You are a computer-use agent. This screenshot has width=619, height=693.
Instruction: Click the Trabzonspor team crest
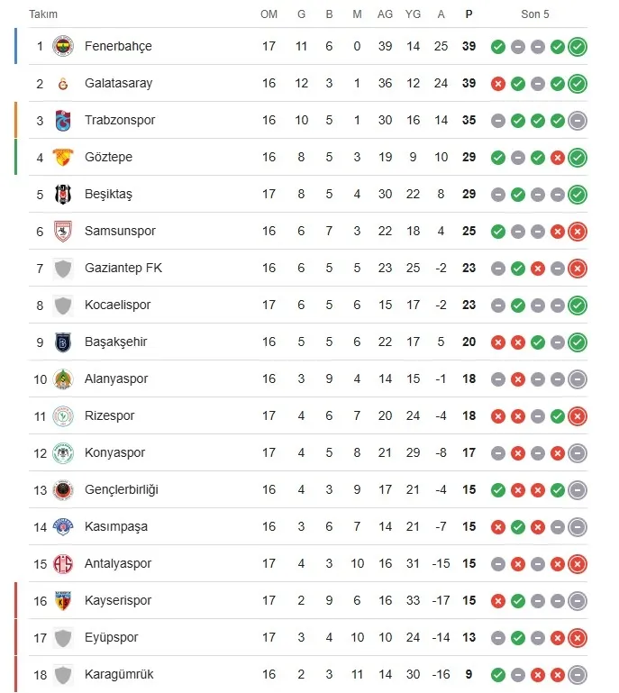(63, 120)
